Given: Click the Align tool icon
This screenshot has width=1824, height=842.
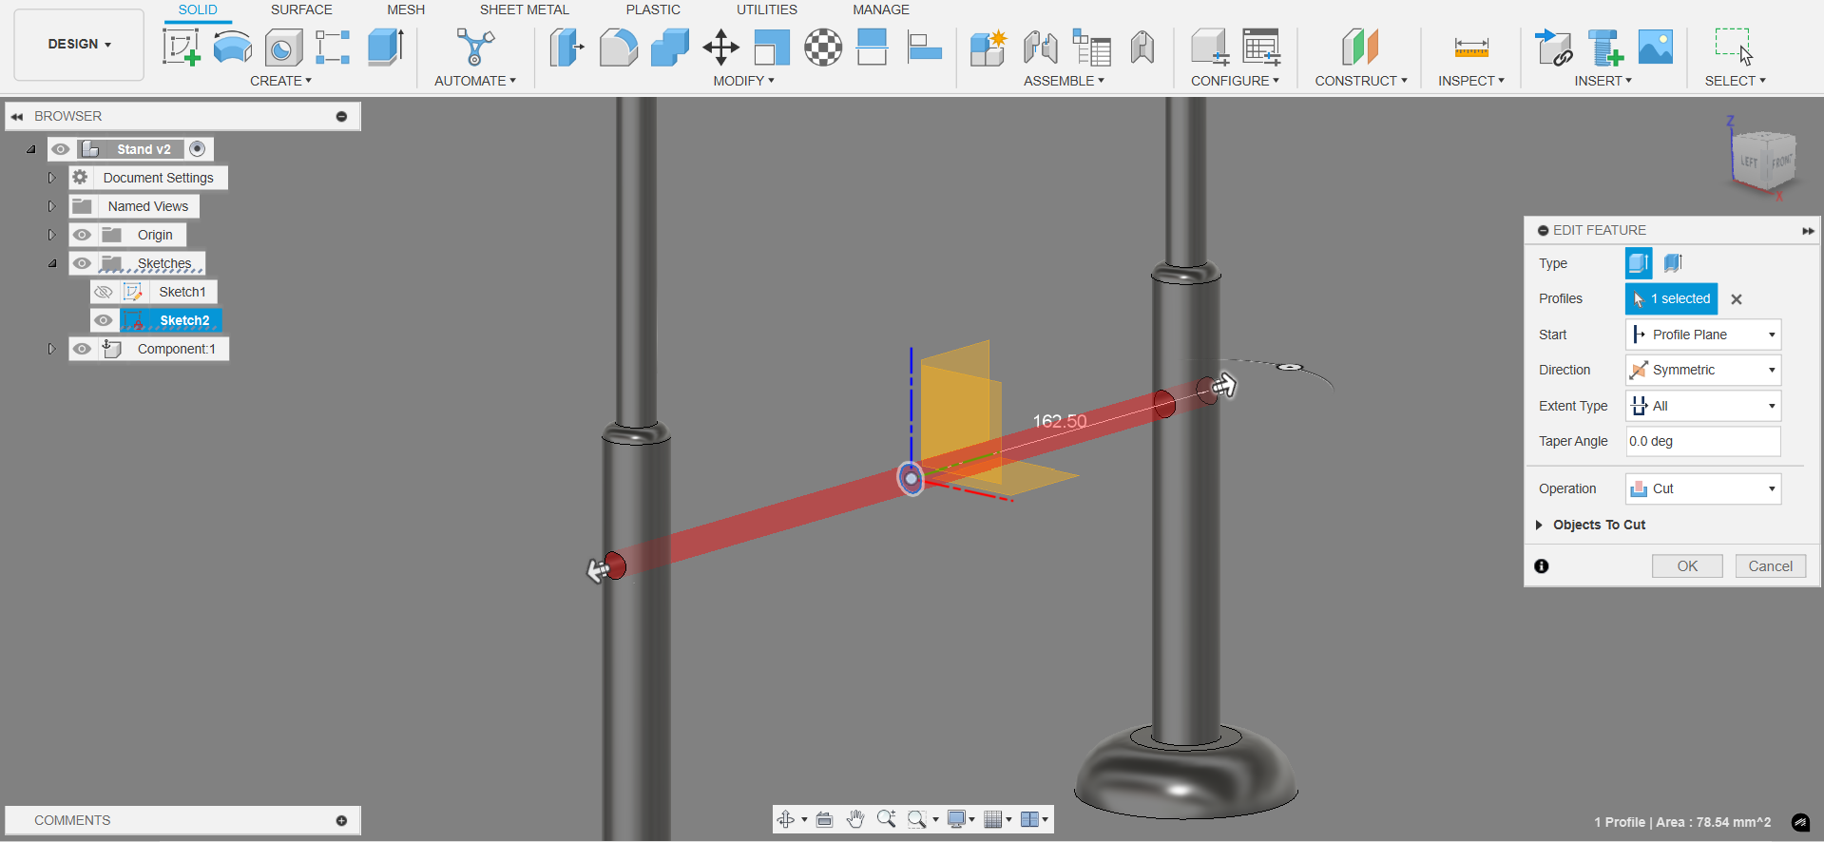Looking at the screenshot, I should pos(925,47).
